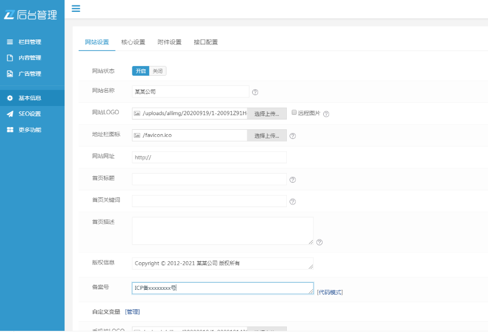Check the 远程图片 checkbox
This screenshot has height=332, width=488.
coord(294,112)
